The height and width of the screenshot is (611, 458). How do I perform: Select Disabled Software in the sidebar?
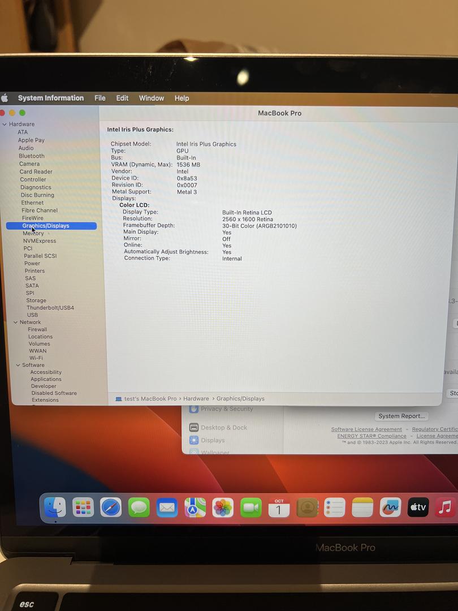[54, 393]
